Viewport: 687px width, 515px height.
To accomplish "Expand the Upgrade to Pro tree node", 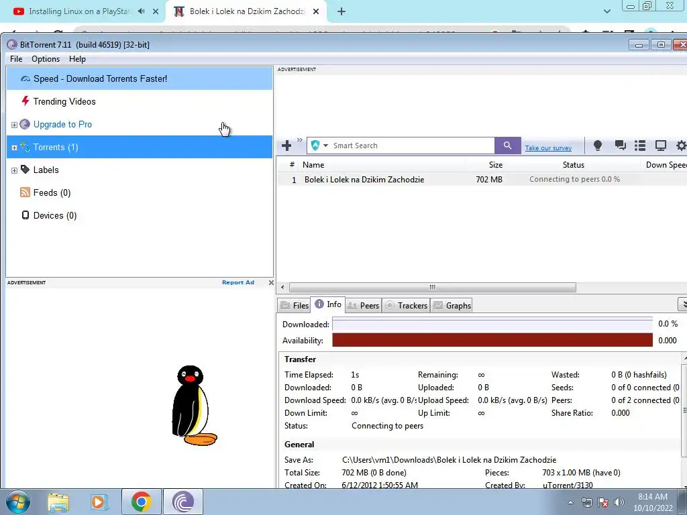I will click(14, 125).
